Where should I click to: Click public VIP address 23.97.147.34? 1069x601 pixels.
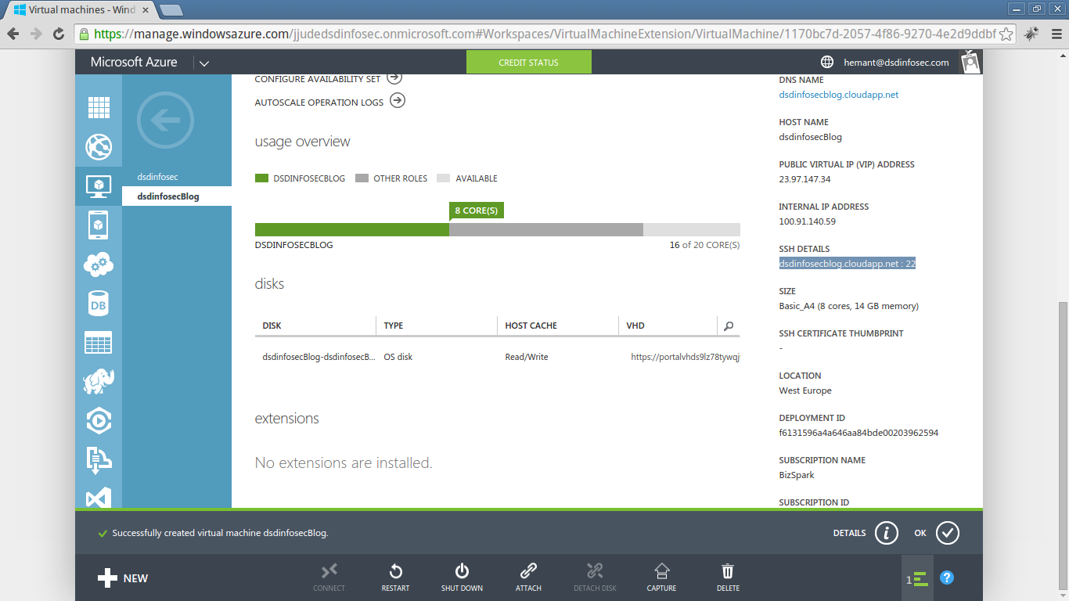[x=804, y=179]
